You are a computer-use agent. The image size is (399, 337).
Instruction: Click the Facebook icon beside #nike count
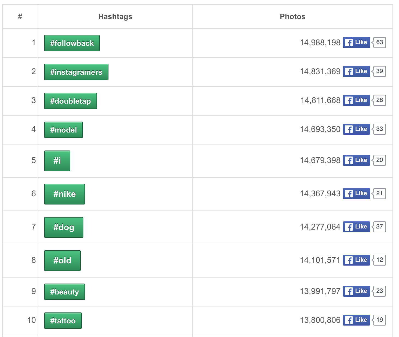click(349, 193)
